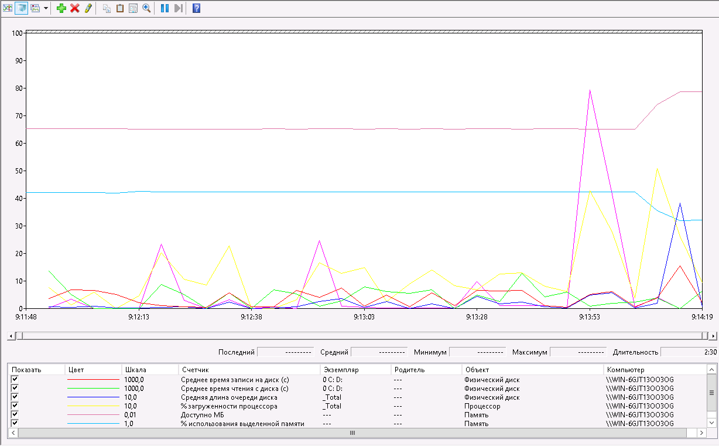Open the graph type dropdown arrow
This screenshot has height=446, width=719.
coord(46,8)
